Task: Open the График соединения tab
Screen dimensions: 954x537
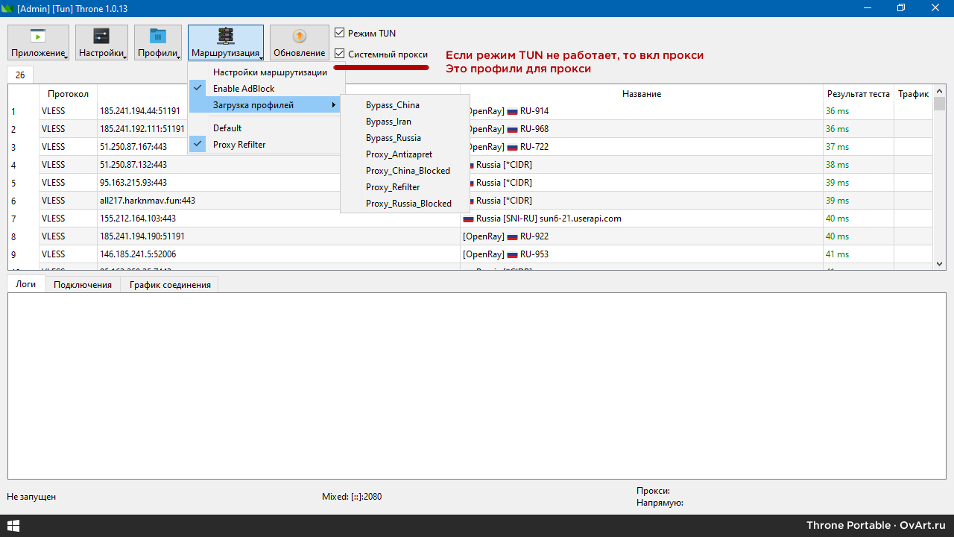Action: 170,285
